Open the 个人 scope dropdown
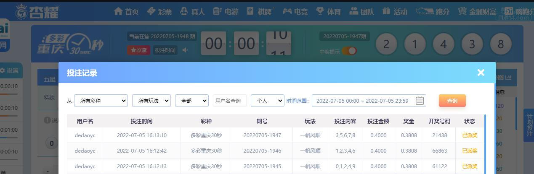This screenshot has width=534, height=174. (x=268, y=101)
